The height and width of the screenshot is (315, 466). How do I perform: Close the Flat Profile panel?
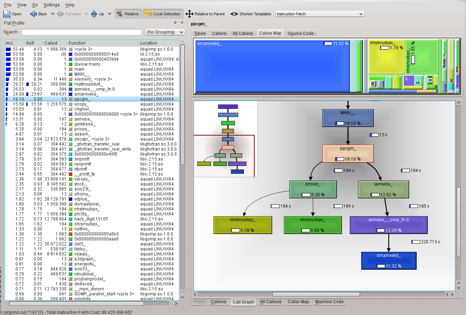coord(181,23)
